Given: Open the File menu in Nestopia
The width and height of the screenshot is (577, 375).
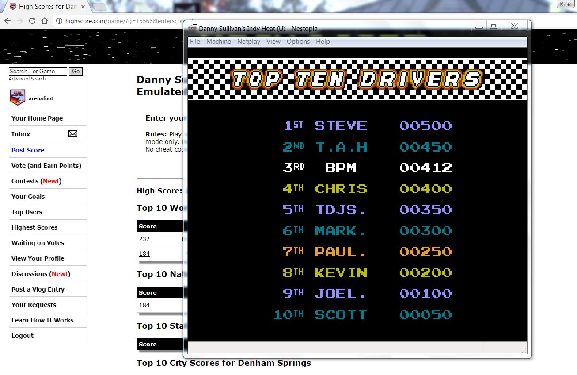Looking at the screenshot, I should (195, 42).
